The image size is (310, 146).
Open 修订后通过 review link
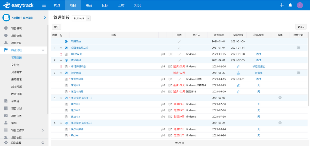click(x=259, y=67)
